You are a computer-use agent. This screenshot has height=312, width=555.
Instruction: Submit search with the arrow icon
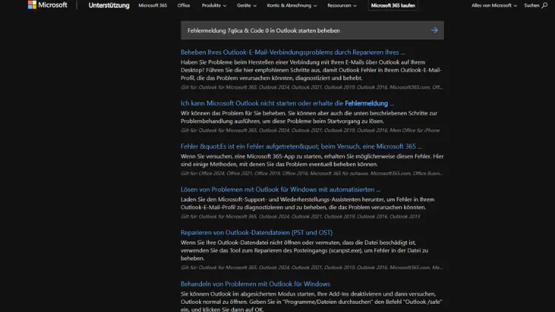[x=434, y=30]
